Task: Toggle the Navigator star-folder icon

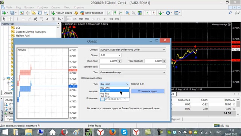Action: (34, 13)
